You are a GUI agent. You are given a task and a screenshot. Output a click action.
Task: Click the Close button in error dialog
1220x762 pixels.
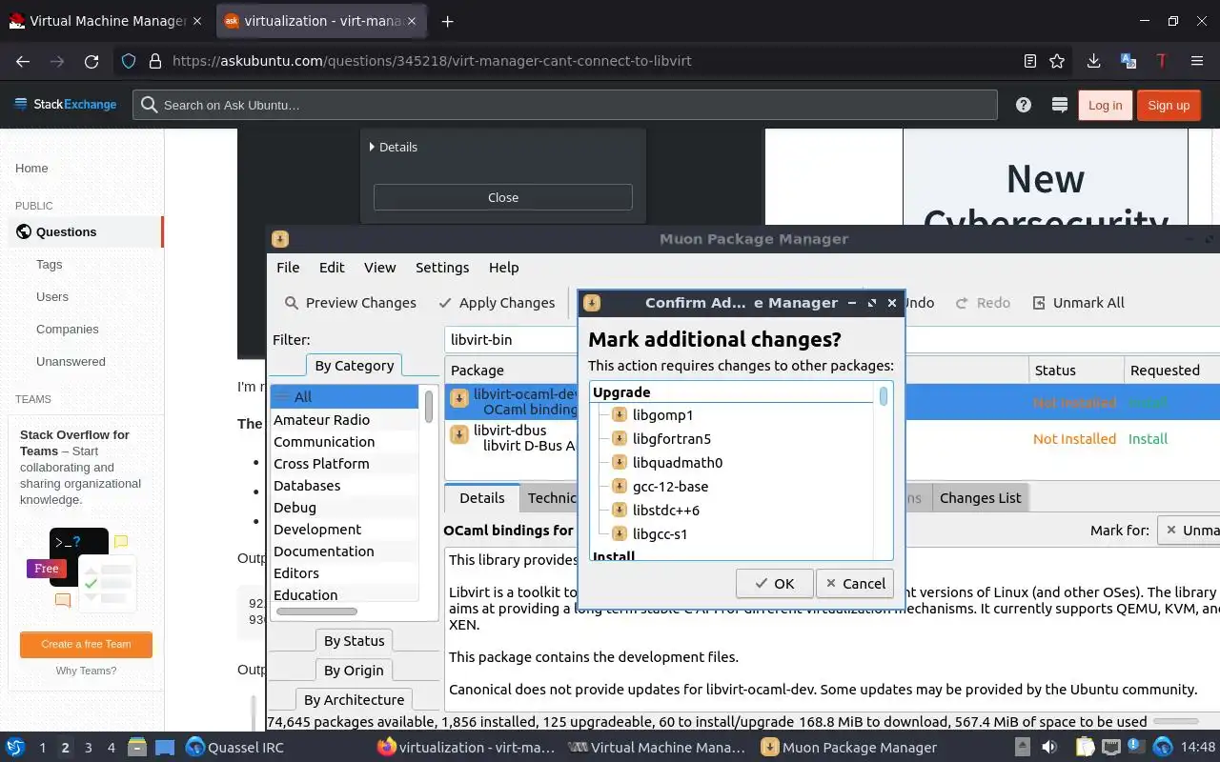(503, 197)
